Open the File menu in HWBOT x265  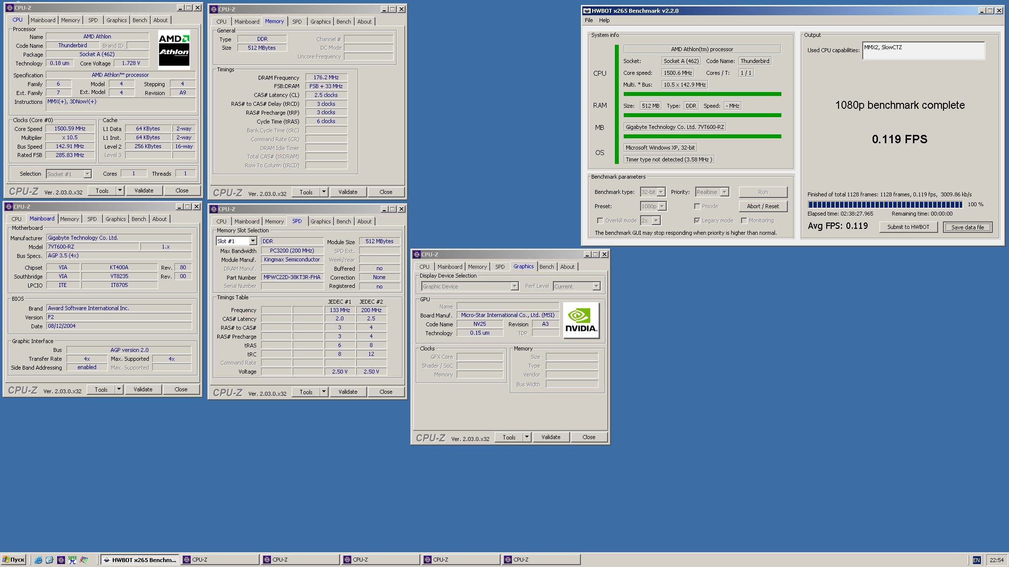[589, 20]
